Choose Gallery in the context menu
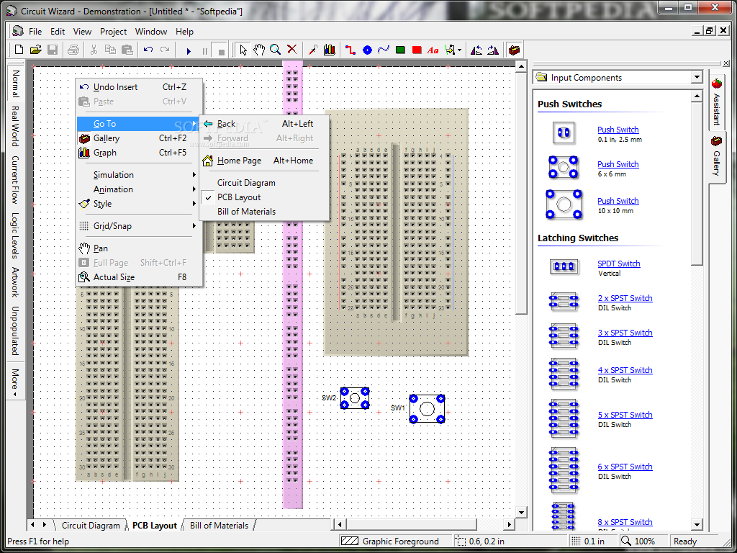737x553 pixels. 139,138
